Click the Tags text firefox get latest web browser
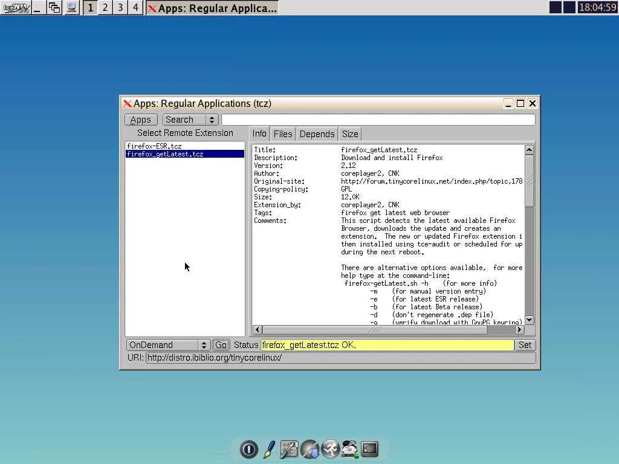Image resolution: width=619 pixels, height=464 pixels. click(x=395, y=213)
